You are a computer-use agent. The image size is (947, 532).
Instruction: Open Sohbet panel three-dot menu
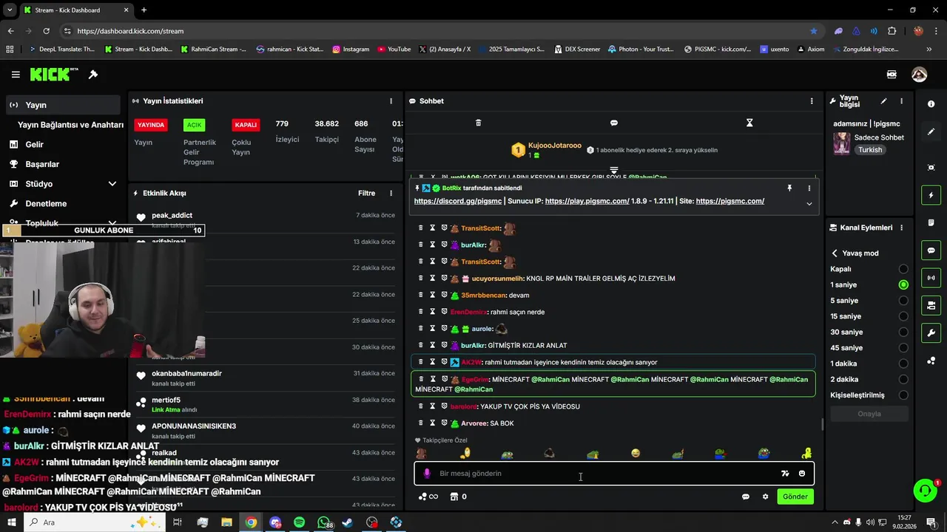tap(812, 101)
